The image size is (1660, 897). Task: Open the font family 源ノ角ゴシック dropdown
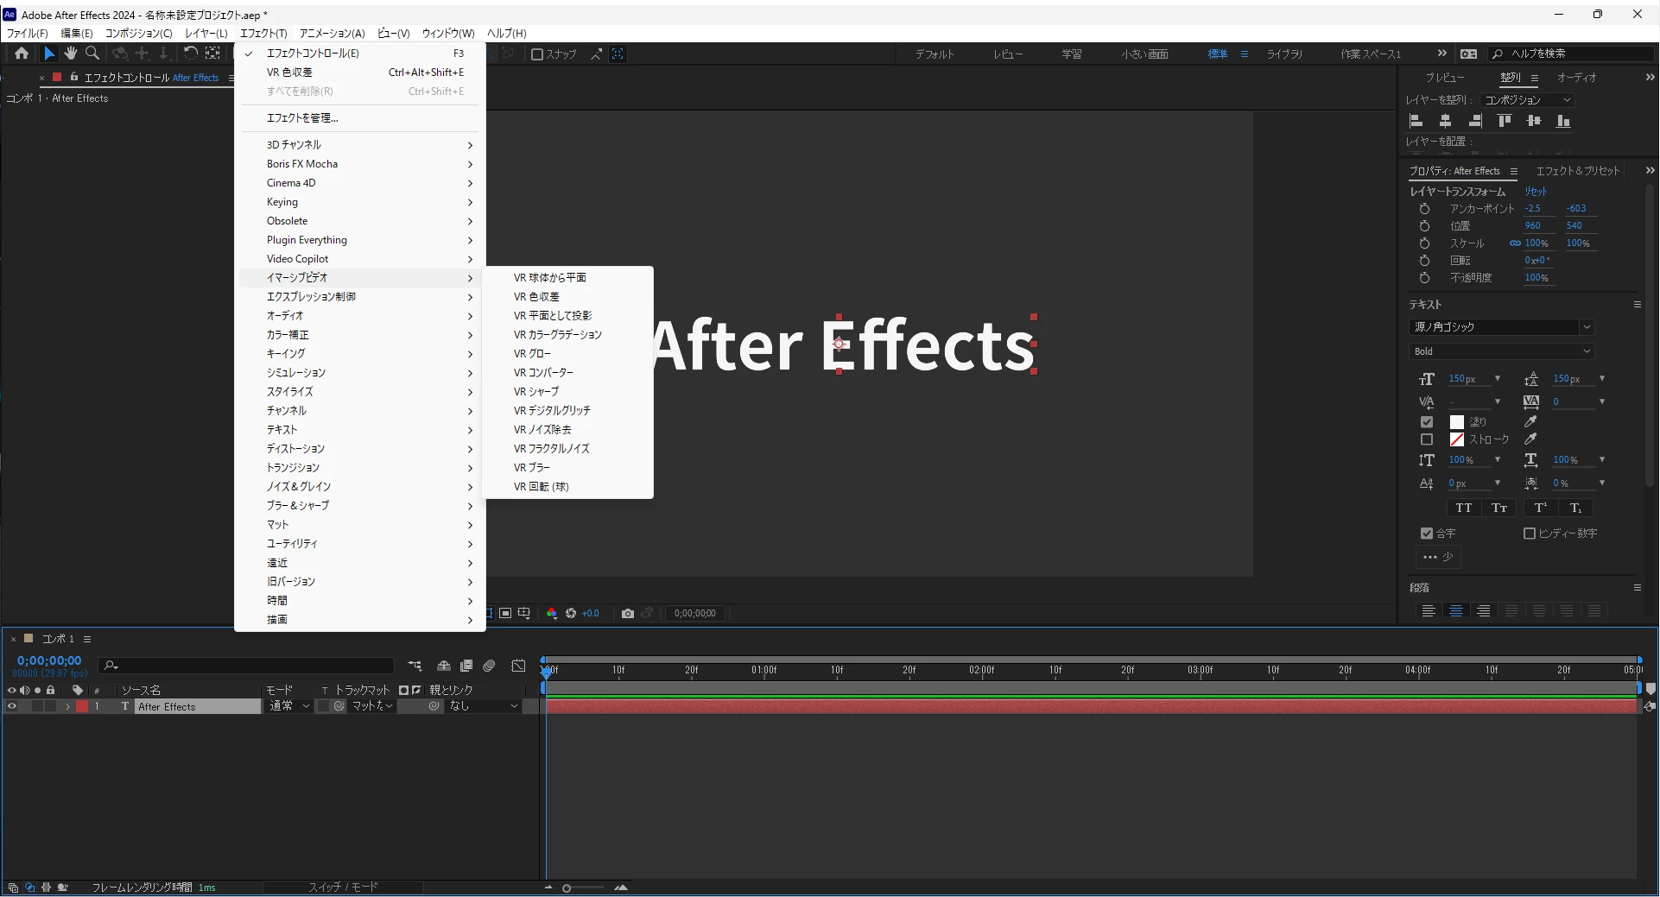[1501, 327]
